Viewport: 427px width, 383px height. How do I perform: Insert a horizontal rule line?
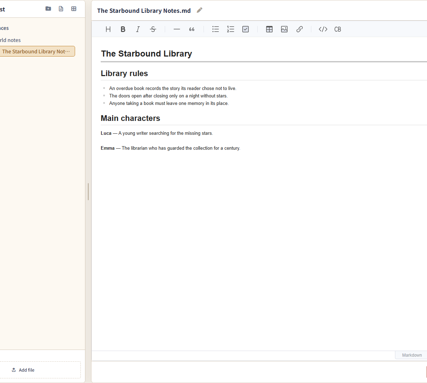tap(177, 29)
